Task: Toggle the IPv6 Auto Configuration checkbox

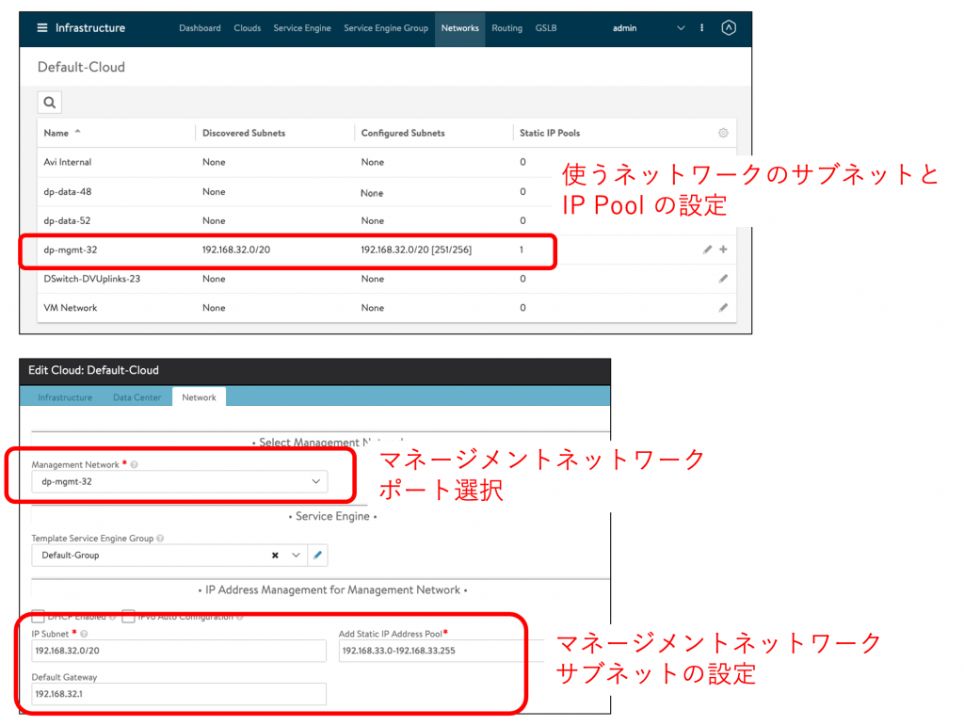Action: tap(128, 616)
